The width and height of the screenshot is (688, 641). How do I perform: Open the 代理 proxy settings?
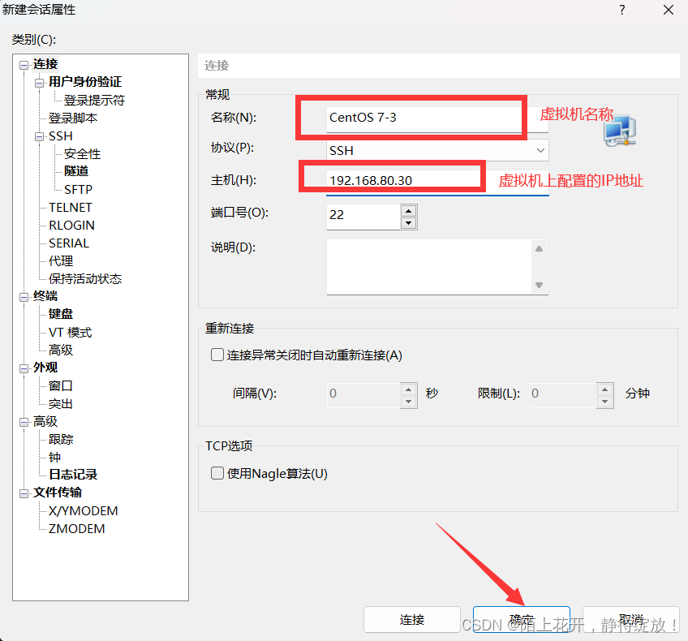[61, 261]
